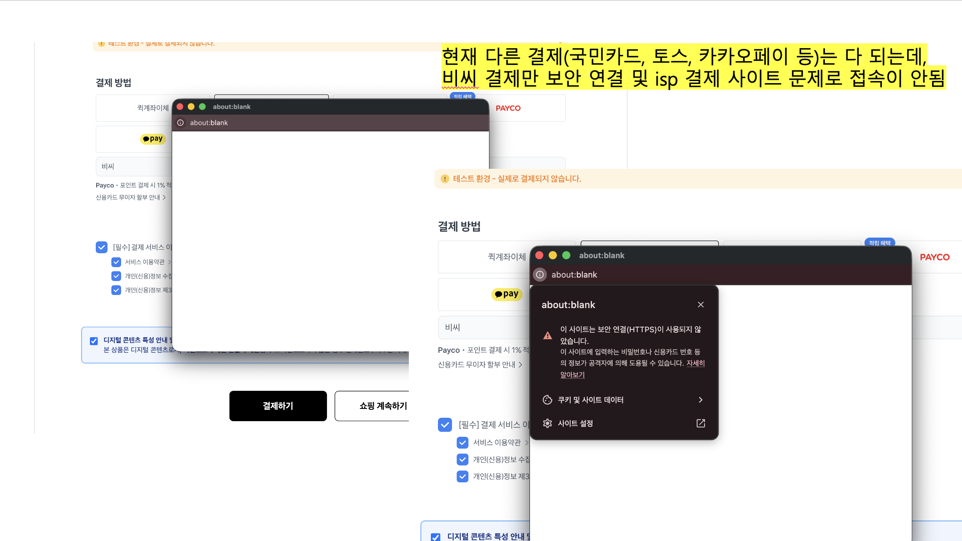
Task: Click the red HTTPS warning triangle icon
Action: pyautogui.click(x=548, y=335)
